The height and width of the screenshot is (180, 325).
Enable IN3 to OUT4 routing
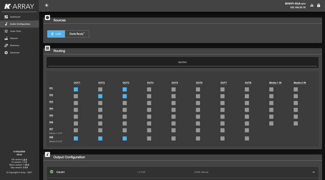[x=149, y=103]
